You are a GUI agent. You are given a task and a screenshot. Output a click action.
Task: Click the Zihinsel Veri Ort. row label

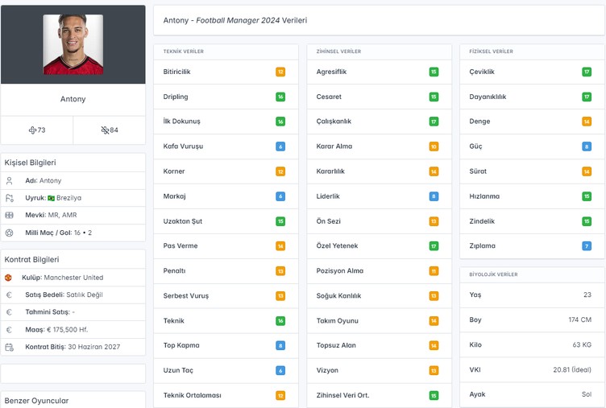[x=342, y=395]
